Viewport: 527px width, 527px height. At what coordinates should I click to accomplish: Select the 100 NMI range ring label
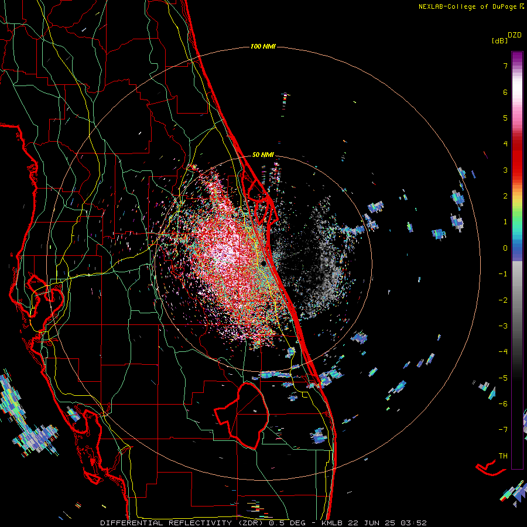point(263,46)
